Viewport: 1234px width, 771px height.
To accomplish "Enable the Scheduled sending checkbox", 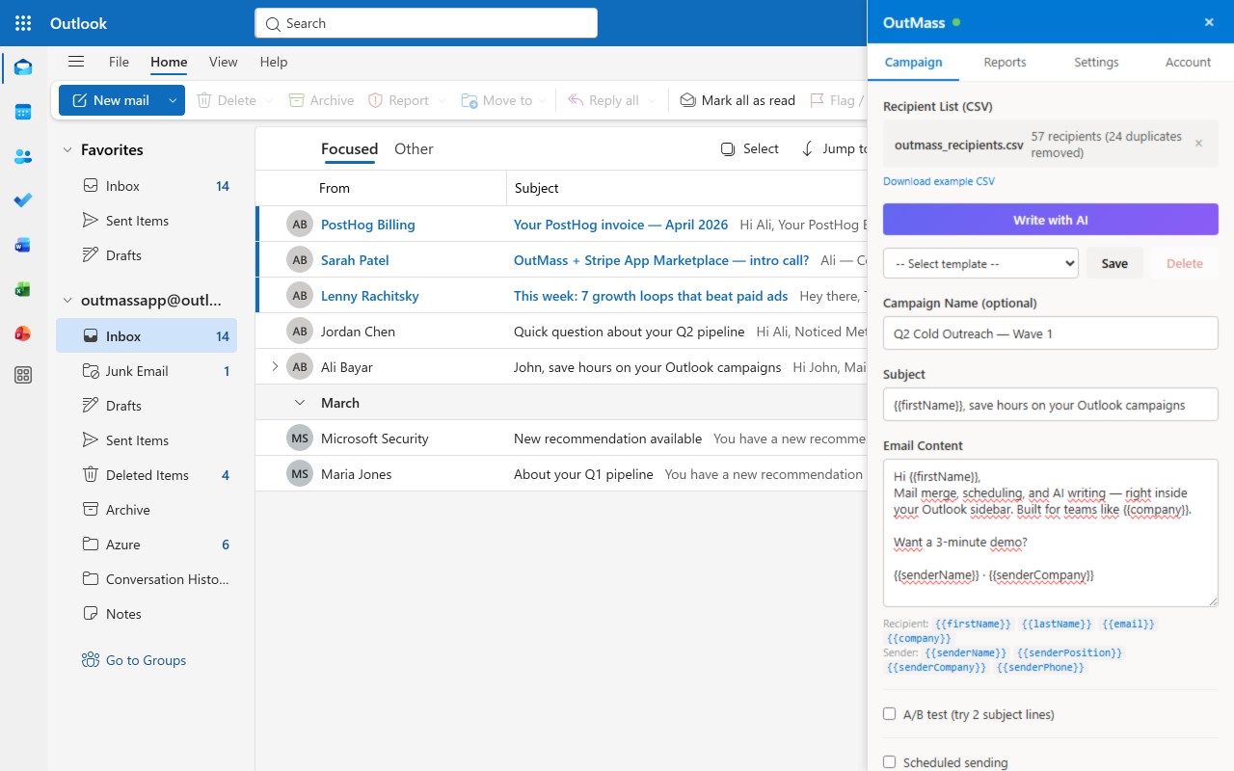I will (x=890, y=762).
